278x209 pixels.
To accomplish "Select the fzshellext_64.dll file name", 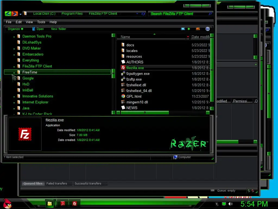I will (139, 91).
